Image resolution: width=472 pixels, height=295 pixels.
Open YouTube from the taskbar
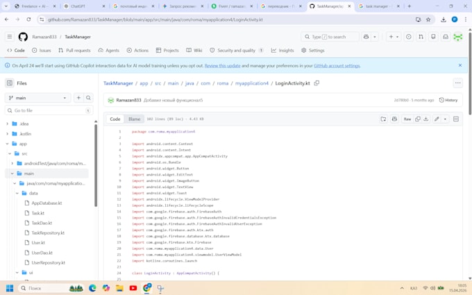pos(133,288)
